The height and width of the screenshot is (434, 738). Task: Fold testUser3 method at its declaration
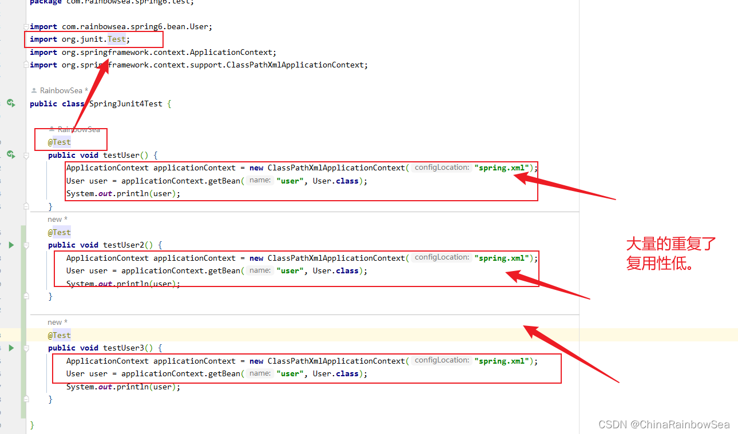pos(26,348)
